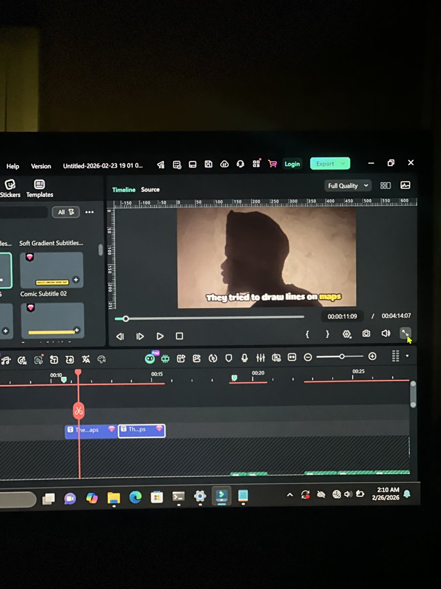Click the layout panel icon in title bar
Image resolution: width=441 pixels, height=589 pixels.
click(x=193, y=164)
